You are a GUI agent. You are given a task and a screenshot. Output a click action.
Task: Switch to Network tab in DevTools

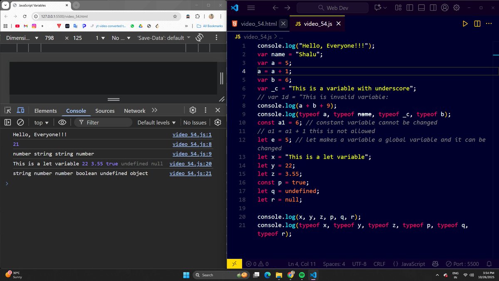(x=135, y=111)
